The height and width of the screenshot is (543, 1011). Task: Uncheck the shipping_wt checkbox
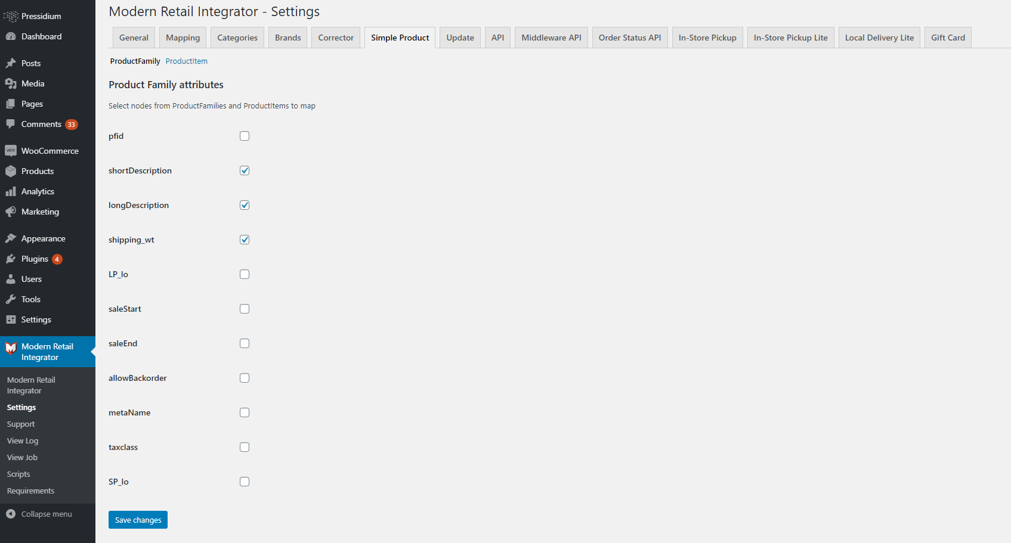pyautogui.click(x=245, y=240)
